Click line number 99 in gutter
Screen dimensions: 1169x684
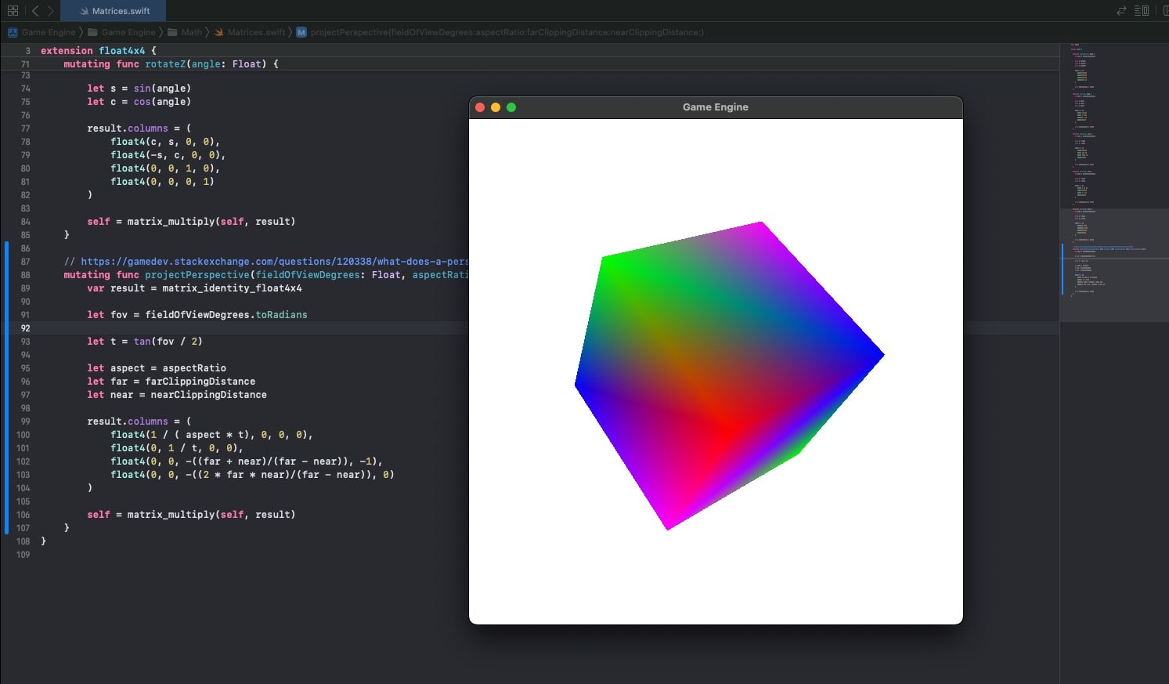point(25,422)
